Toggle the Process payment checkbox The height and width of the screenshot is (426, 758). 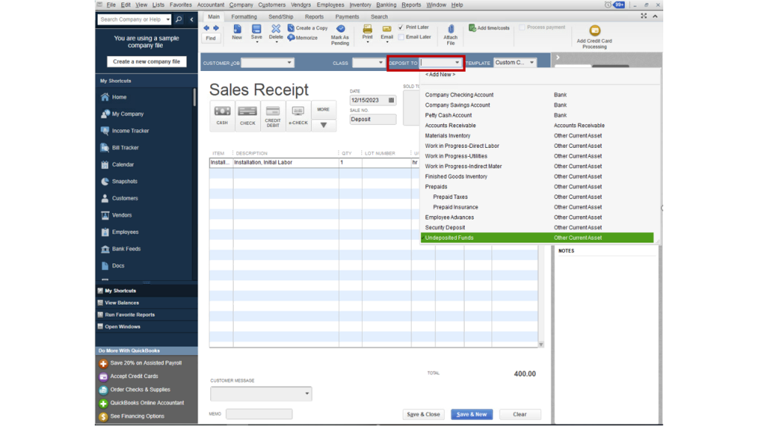[x=522, y=27]
